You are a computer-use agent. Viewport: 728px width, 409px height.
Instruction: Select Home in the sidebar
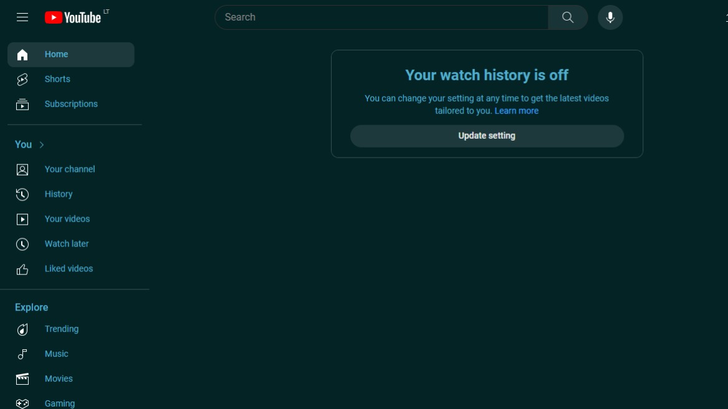pos(56,55)
